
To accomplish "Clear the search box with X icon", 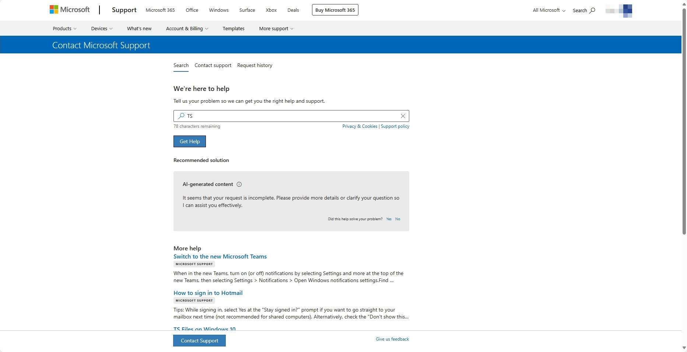I will tap(403, 116).
